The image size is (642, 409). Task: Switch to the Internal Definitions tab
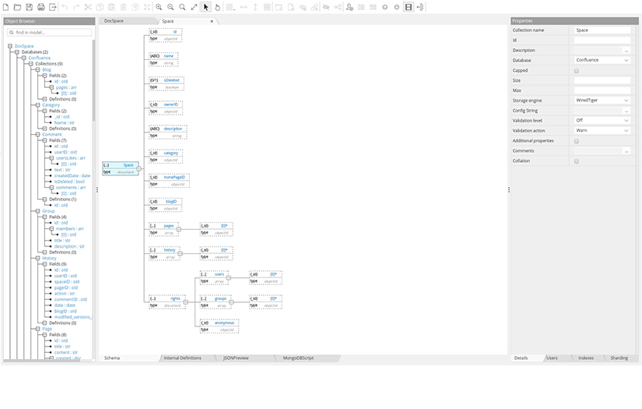(x=183, y=358)
